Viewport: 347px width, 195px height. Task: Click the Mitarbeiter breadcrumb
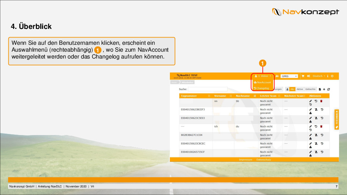click(188, 82)
